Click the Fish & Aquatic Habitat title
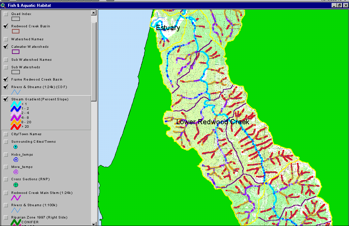Viewport: 349px width, 226px height. pyautogui.click(x=29, y=5)
